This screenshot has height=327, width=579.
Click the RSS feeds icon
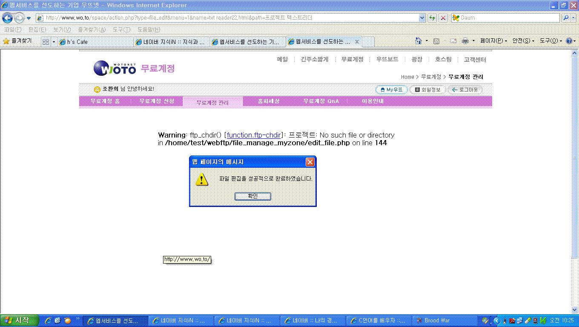[x=436, y=41]
